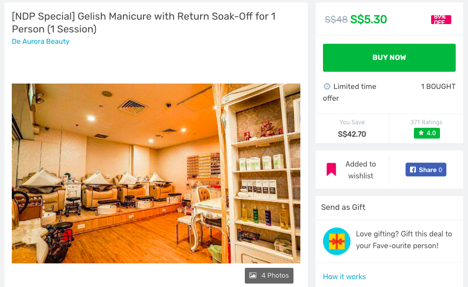This screenshot has width=468, height=287.
Task: Click the green 4.0 rating badge
Action: point(426,133)
